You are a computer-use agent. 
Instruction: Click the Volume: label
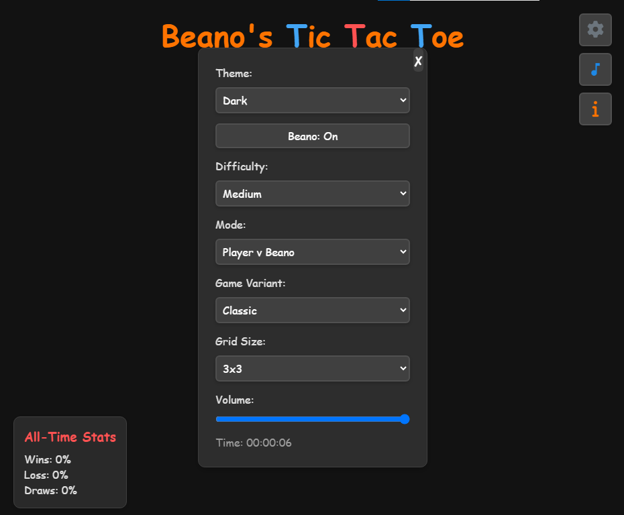[234, 400]
